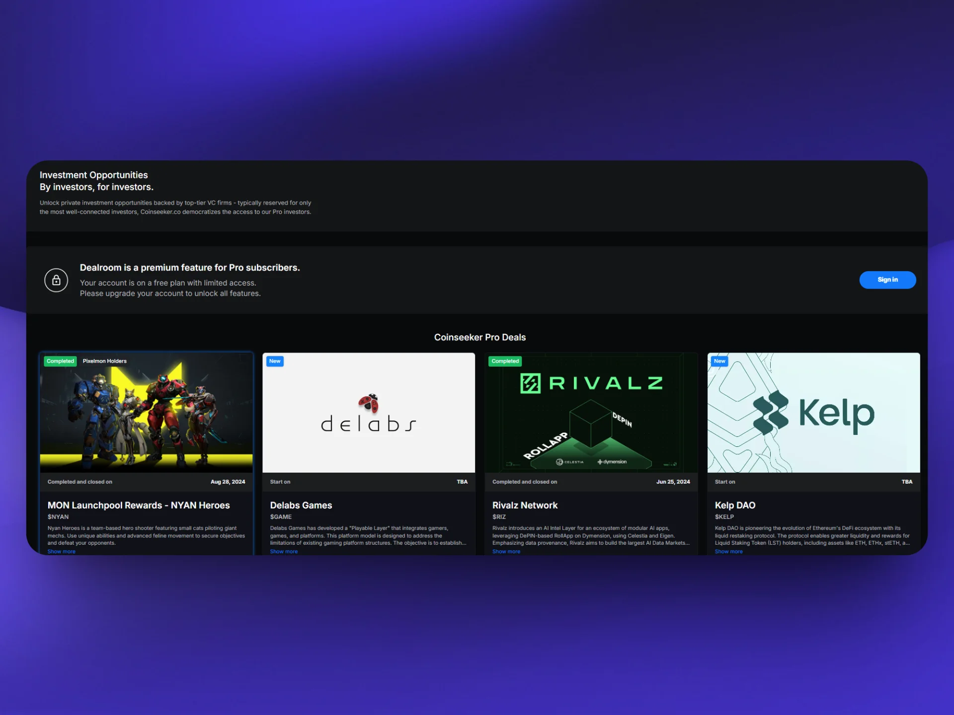Click the lock icon beside the premium feature notice
The width and height of the screenshot is (954, 715).
[56, 280]
